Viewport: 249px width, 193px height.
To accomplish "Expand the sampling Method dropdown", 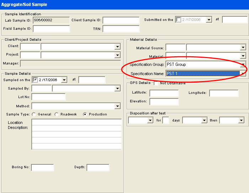I will (117, 106).
